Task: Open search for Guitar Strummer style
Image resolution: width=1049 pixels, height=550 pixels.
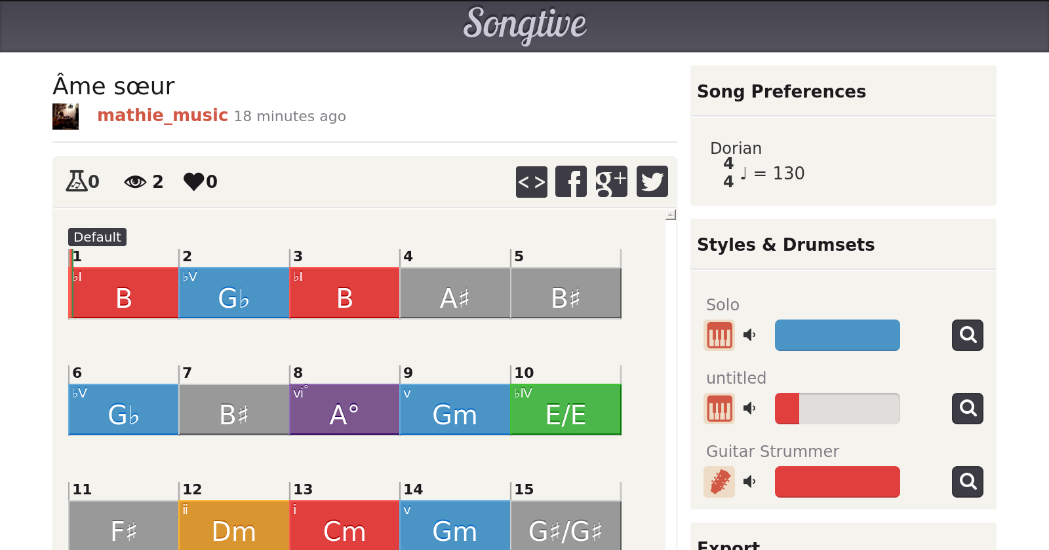Action: coord(967,482)
